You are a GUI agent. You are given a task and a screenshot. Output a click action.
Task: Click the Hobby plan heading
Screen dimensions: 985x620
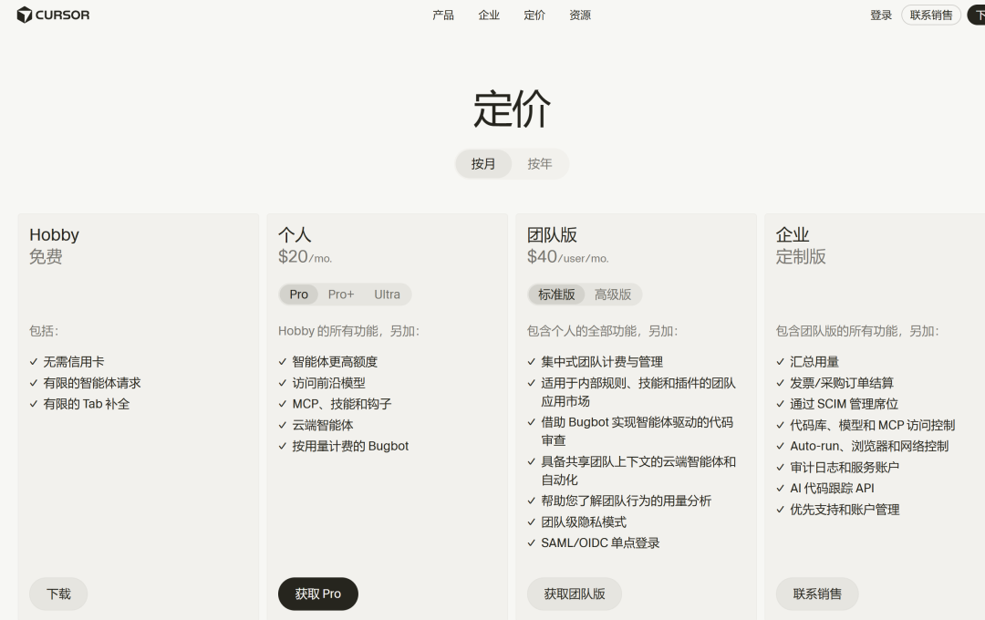54,235
